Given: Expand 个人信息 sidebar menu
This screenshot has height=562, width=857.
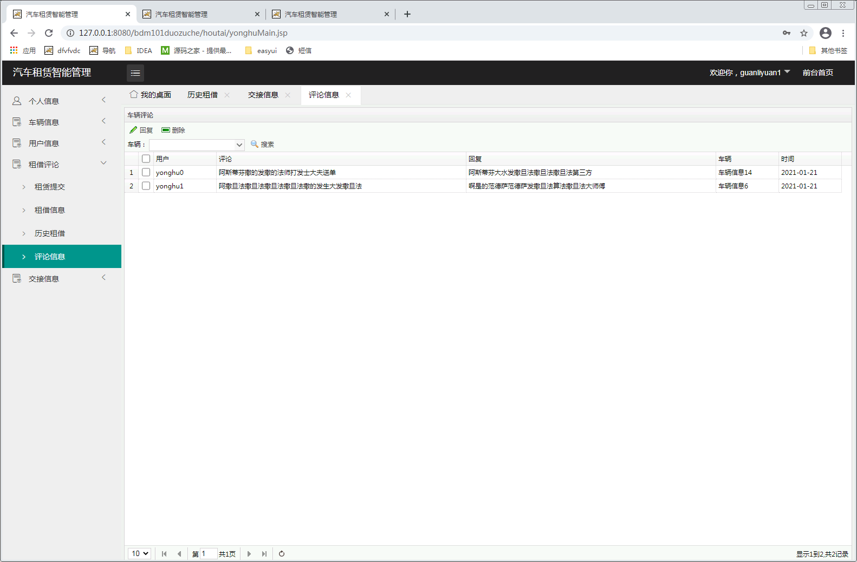Looking at the screenshot, I should [x=61, y=101].
